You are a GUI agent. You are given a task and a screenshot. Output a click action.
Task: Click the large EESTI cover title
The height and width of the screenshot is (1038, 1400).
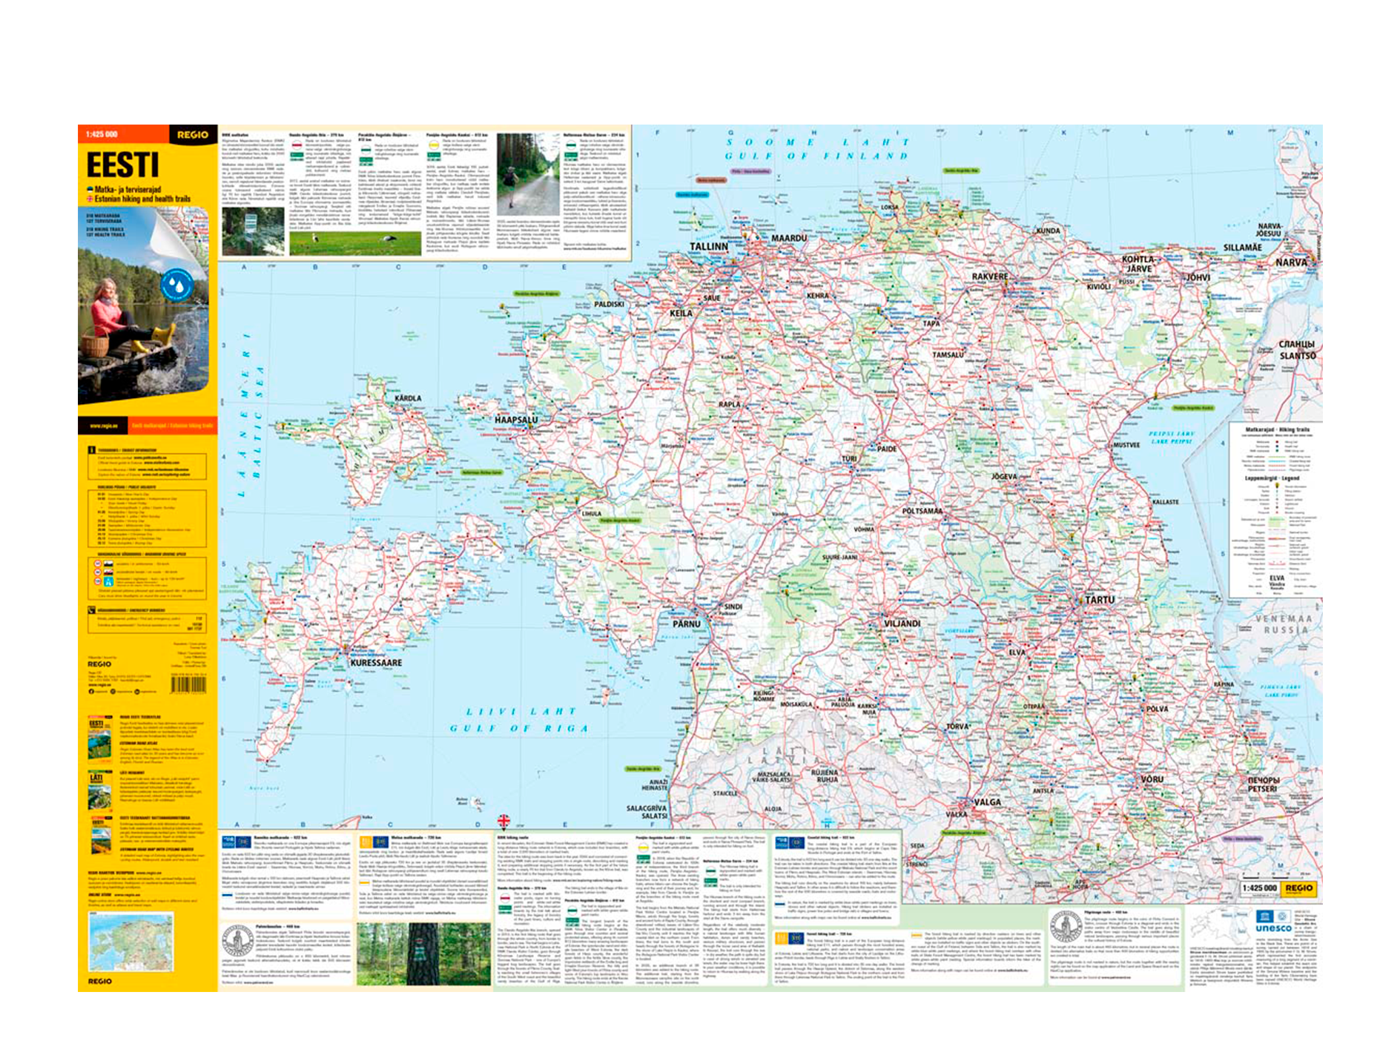click(122, 165)
